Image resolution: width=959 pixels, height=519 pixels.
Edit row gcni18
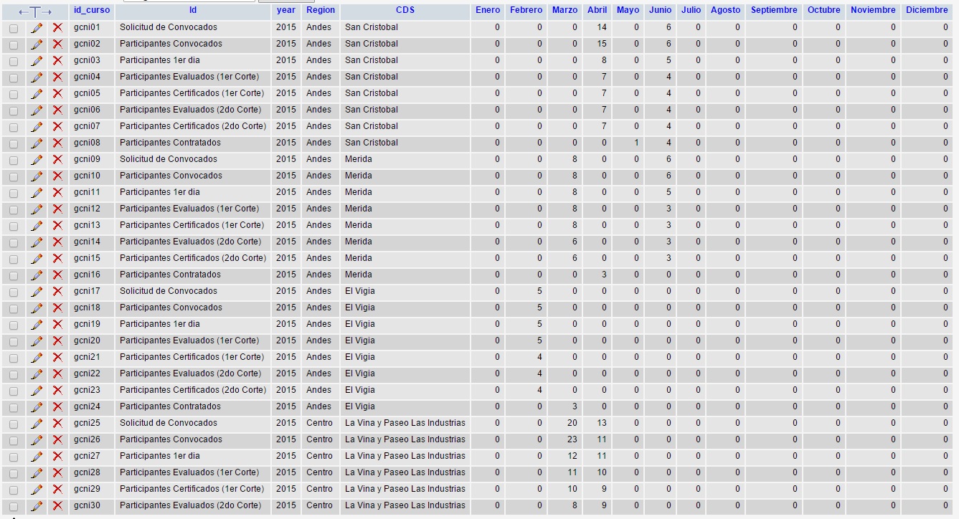[37, 308]
